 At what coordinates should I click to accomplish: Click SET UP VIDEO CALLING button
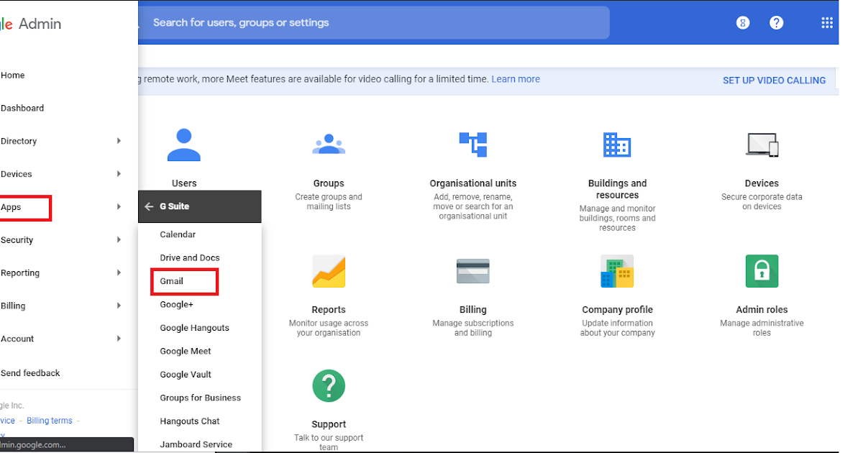[x=774, y=81]
